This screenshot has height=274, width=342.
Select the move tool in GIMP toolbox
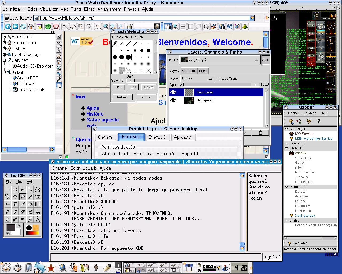[15, 197]
